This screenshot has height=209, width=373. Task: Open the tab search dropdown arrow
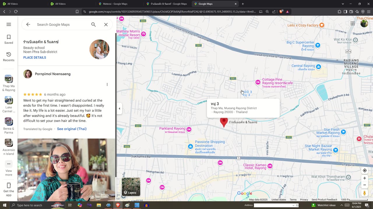(x=343, y=4)
